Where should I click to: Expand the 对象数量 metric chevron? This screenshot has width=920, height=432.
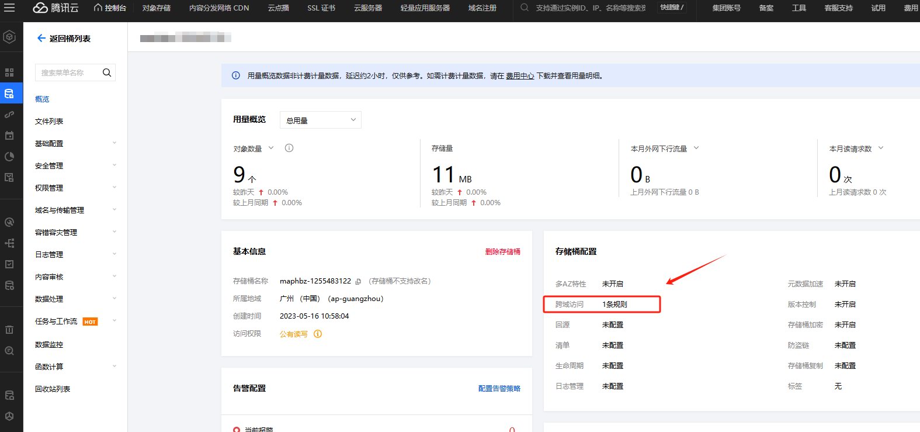click(271, 148)
